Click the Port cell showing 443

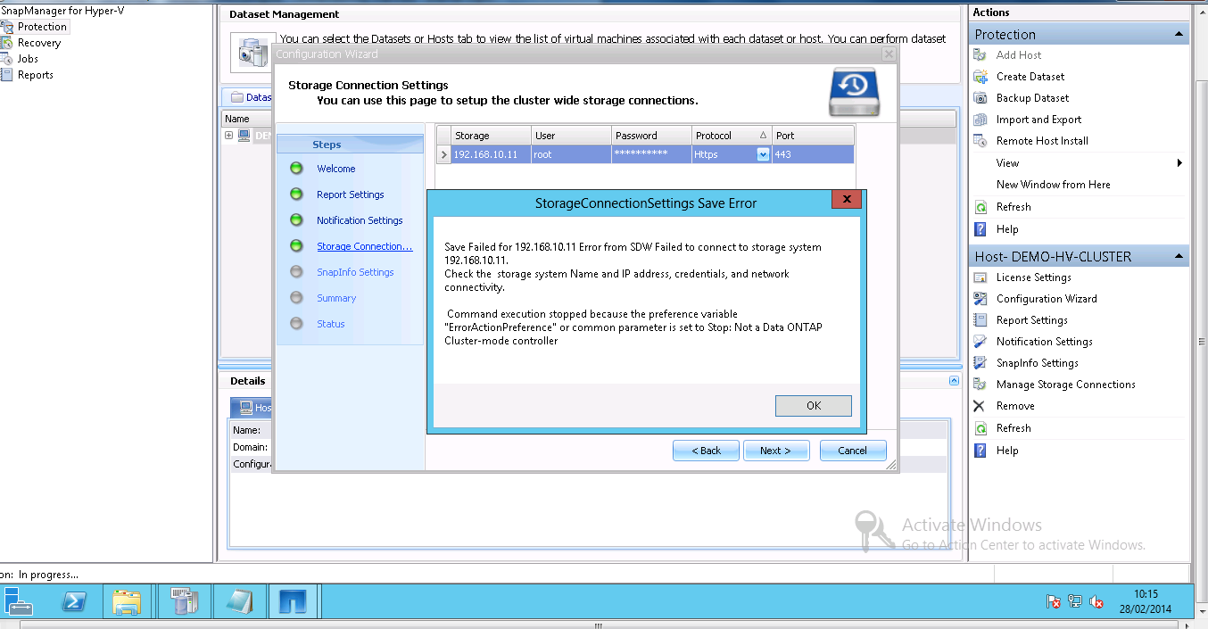[813, 154]
